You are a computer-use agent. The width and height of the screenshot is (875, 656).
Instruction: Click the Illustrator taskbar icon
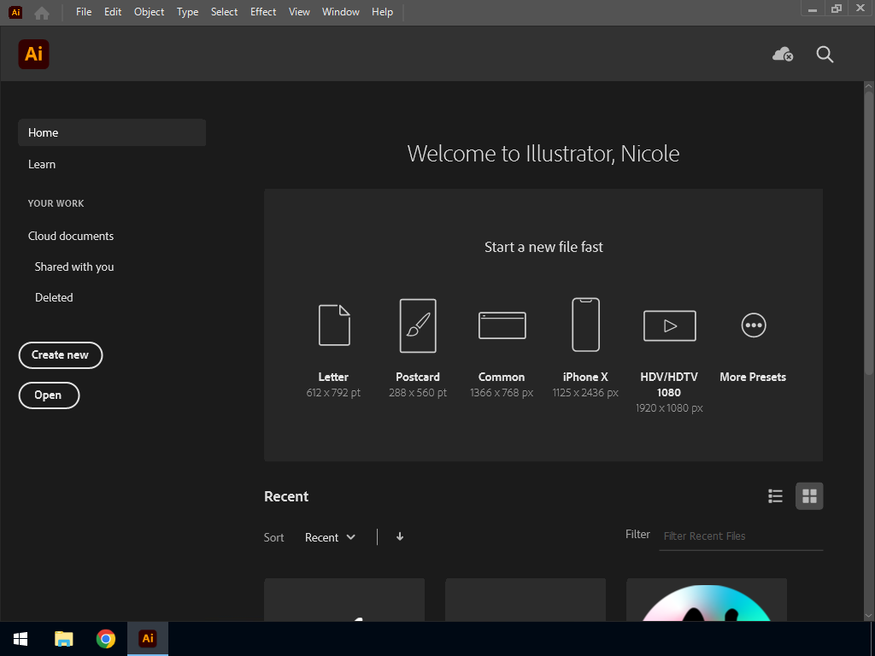[x=148, y=639]
